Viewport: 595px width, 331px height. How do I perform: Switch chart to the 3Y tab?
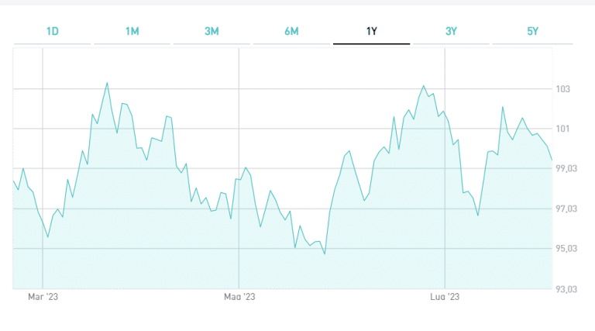(x=451, y=31)
